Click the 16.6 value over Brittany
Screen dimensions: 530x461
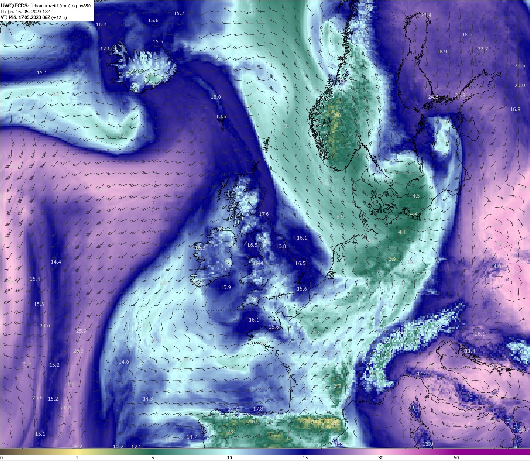[x=274, y=327]
